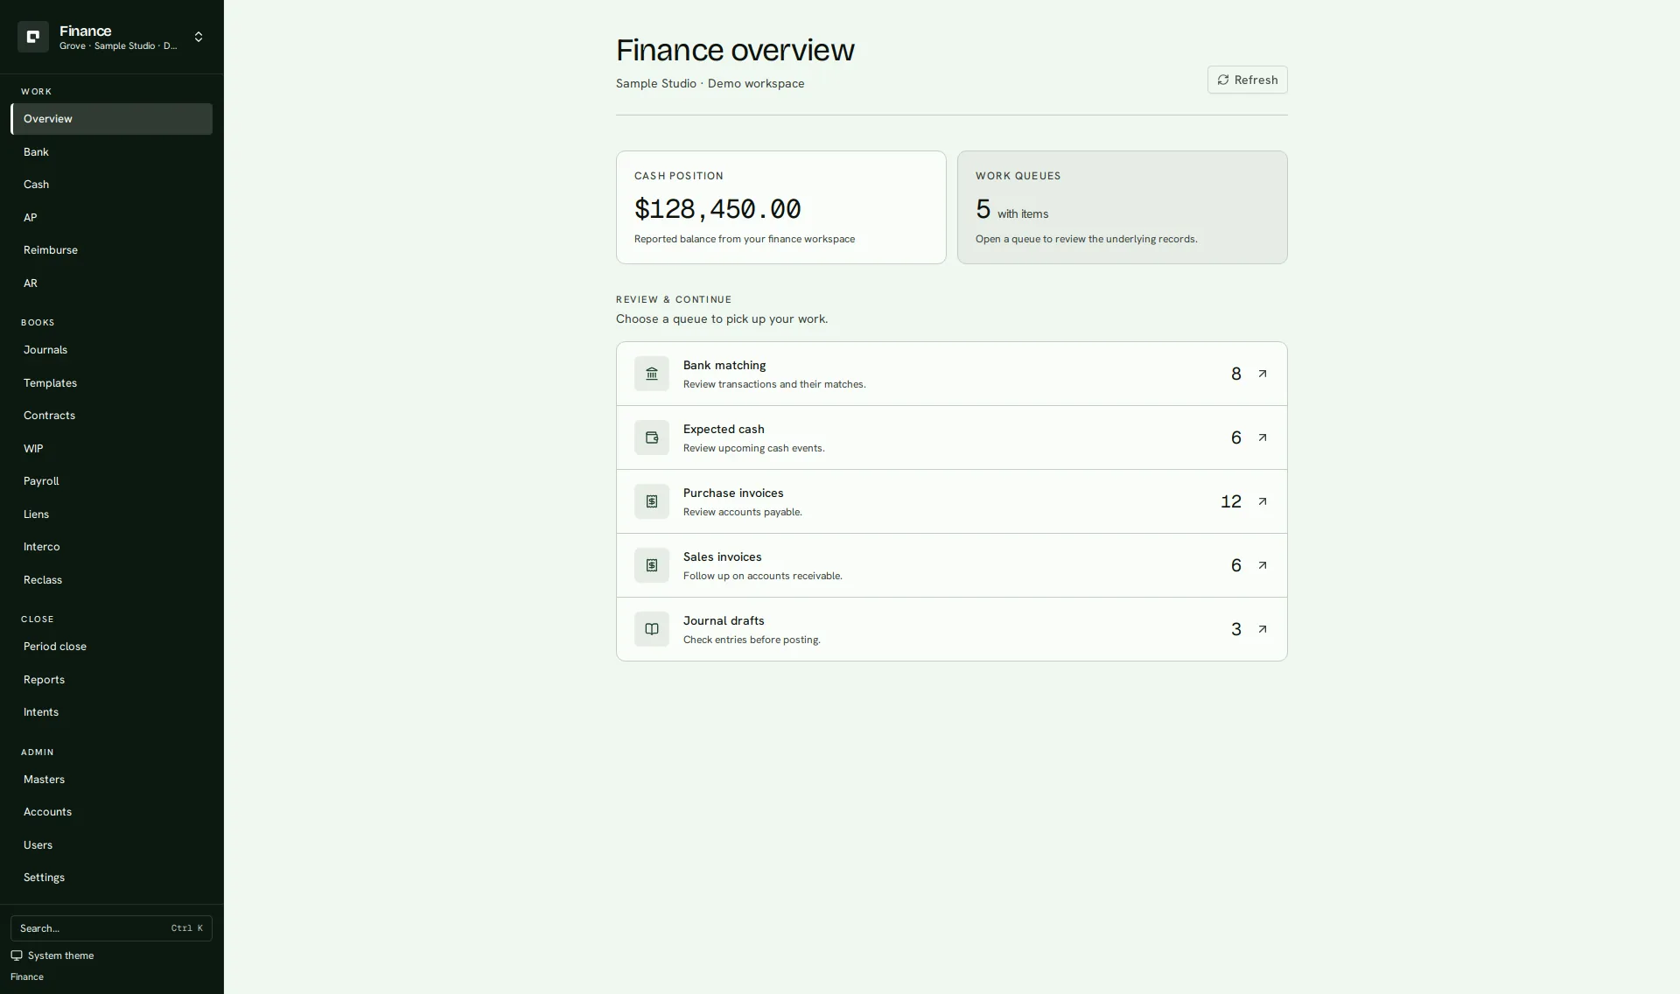Click the Finance app logo icon

(x=33, y=37)
